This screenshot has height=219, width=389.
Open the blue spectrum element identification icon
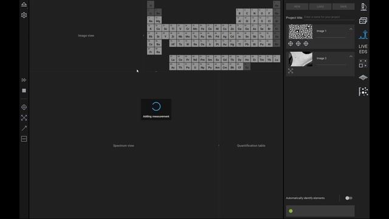coord(363,35)
